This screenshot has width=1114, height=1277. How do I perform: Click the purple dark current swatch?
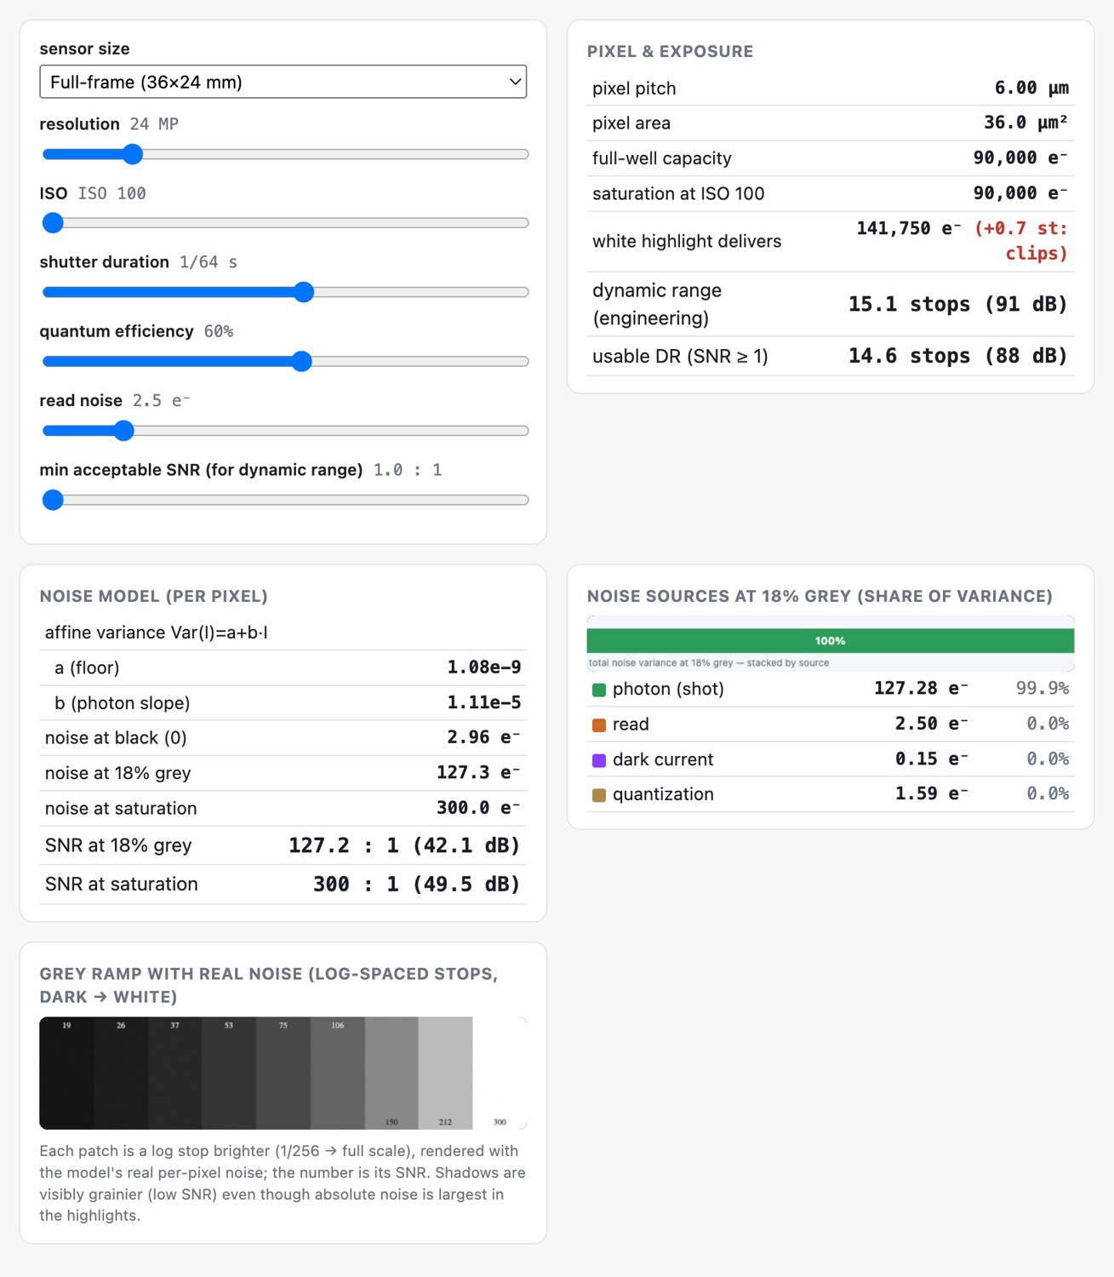(x=599, y=760)
